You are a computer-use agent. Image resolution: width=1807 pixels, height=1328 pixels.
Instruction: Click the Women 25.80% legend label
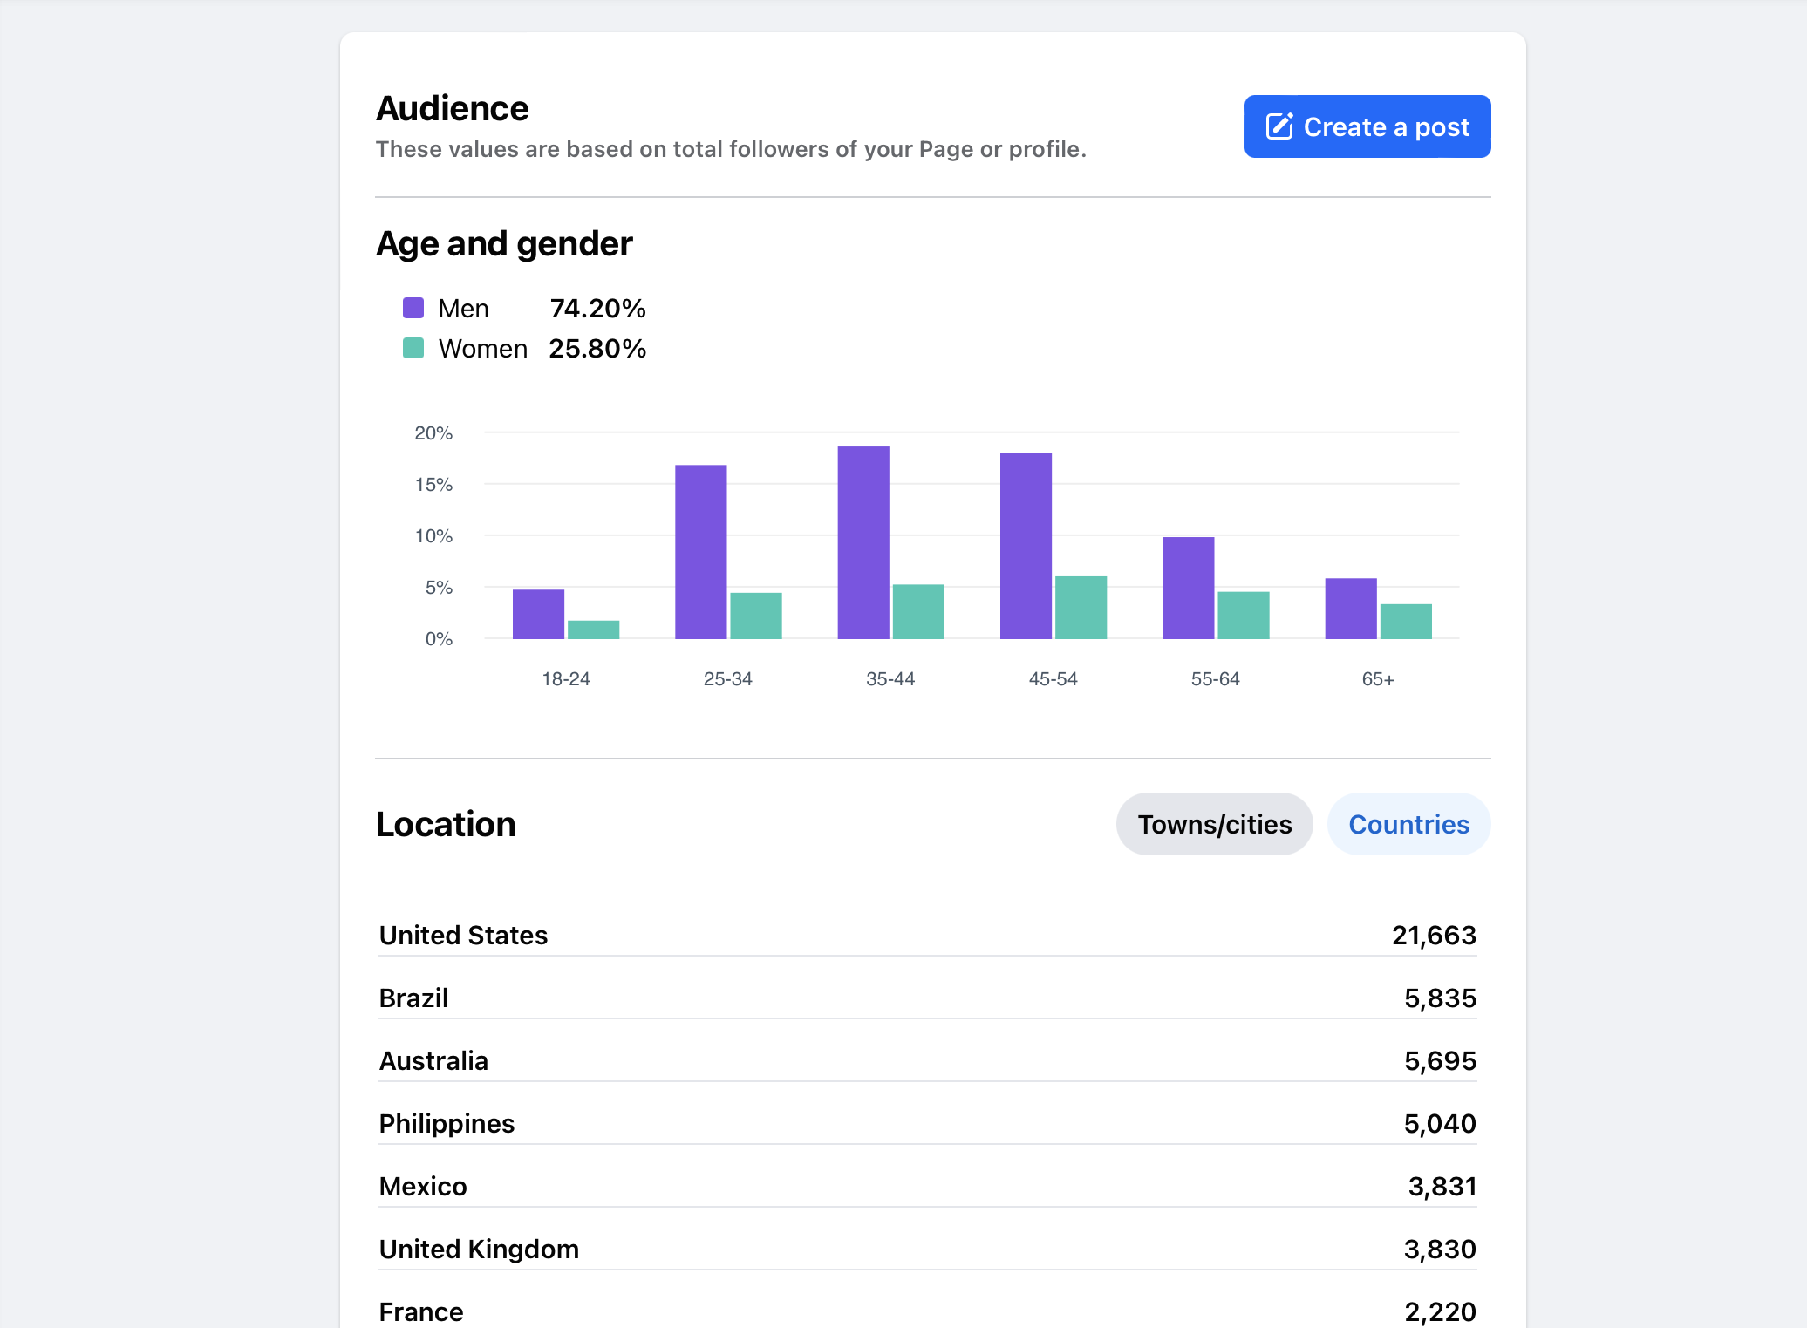point(482,349)
